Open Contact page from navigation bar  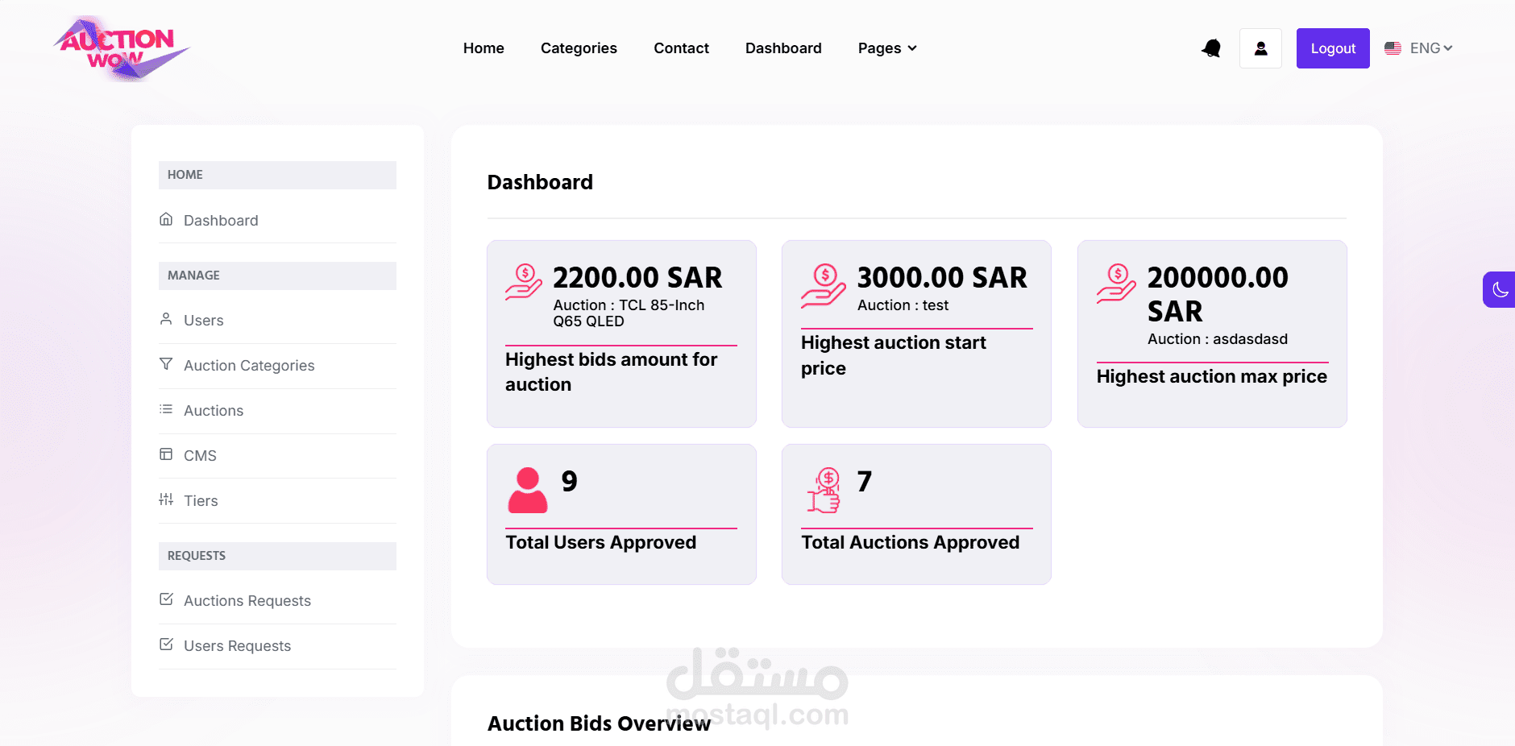coord(681,48)
